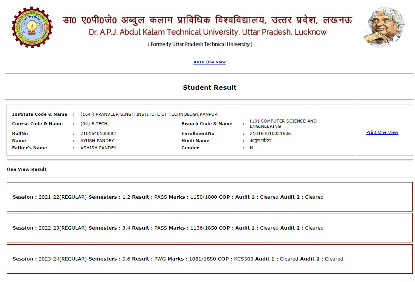
Task: Click the Hindi university name heading
Action: click(207, 19)
